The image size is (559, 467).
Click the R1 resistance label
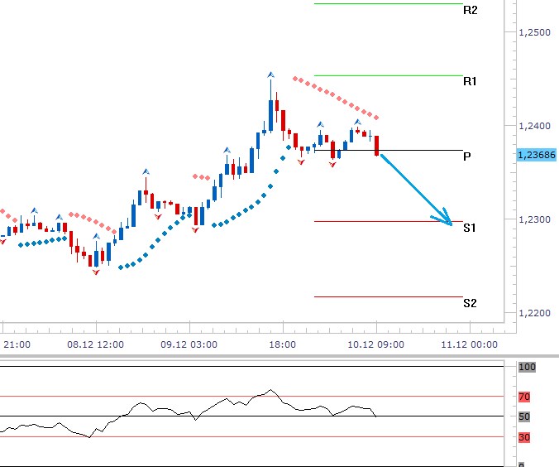pos(471,81)
